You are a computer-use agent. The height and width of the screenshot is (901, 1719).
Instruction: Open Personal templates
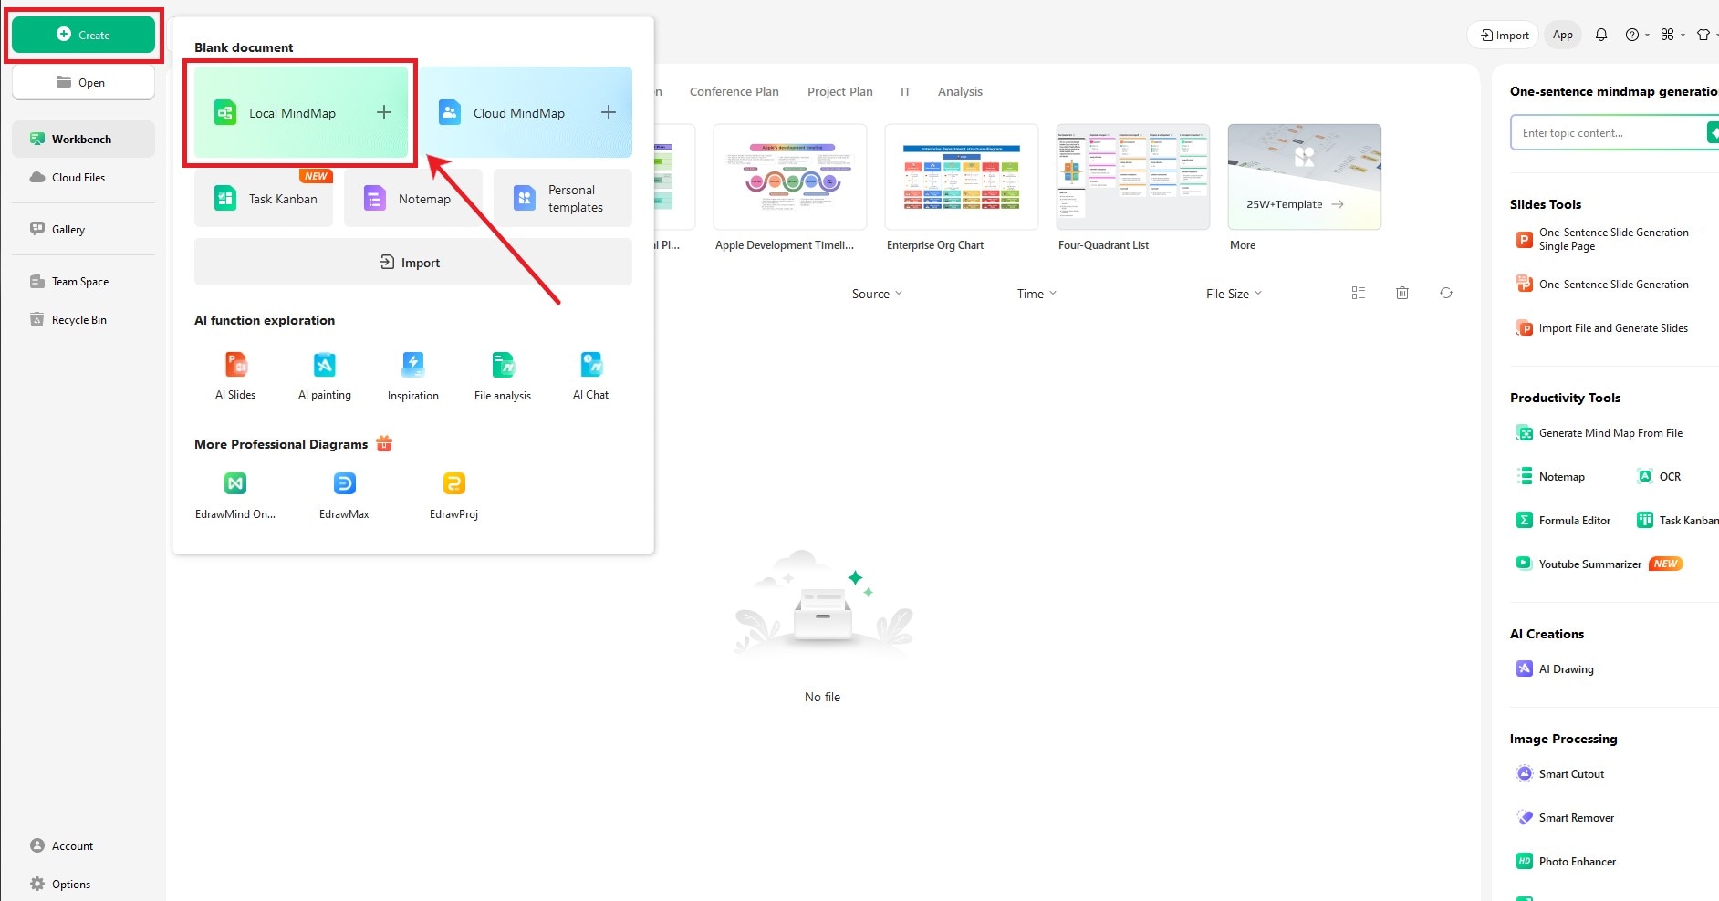563,198
